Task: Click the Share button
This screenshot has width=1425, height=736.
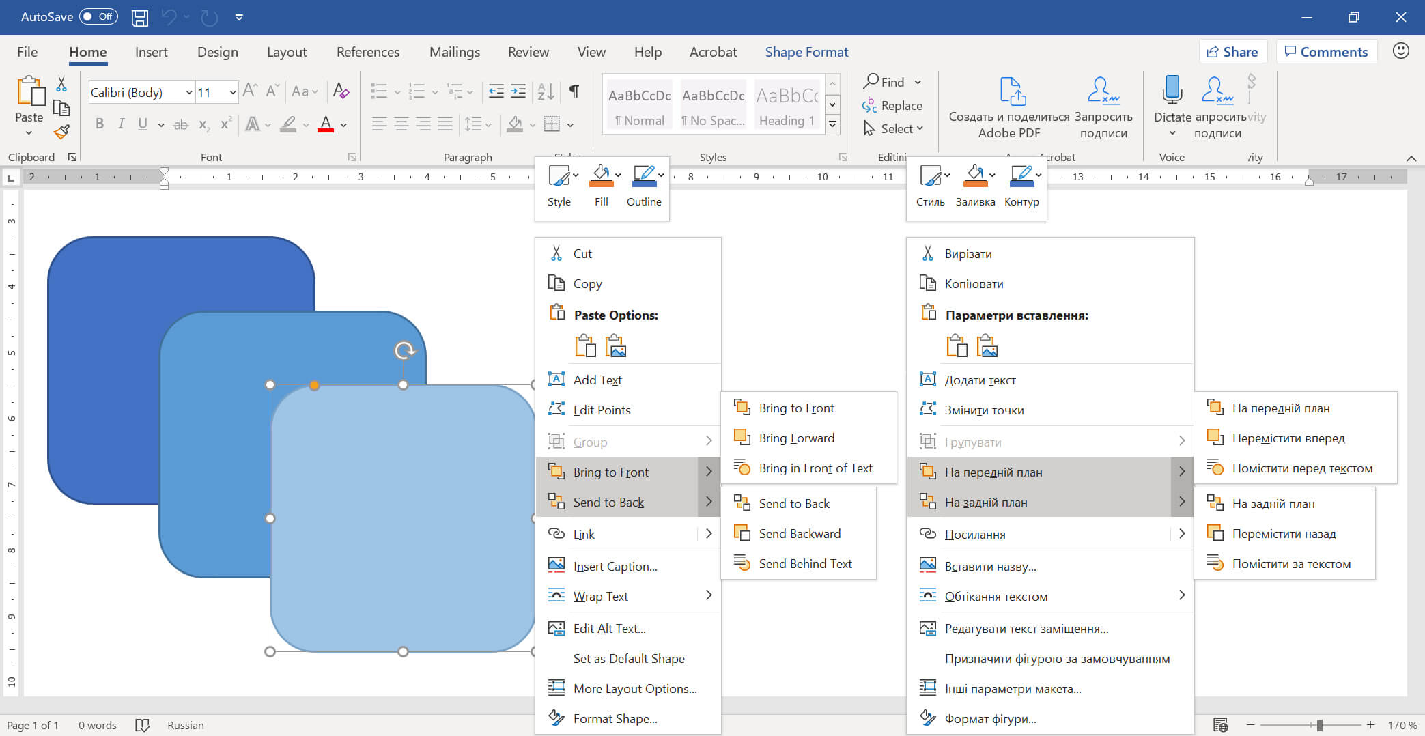Action: (1232, 52)
